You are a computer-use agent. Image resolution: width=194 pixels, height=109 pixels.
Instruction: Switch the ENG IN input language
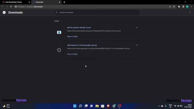(170, 106)
